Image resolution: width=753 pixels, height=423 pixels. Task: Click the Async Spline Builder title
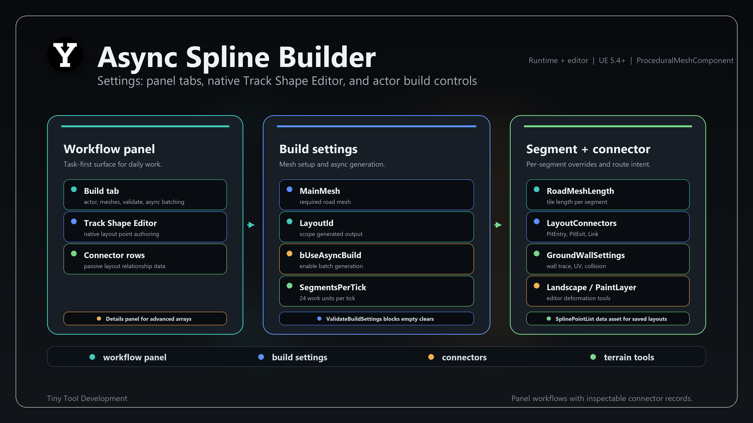(x=236, y=57)
